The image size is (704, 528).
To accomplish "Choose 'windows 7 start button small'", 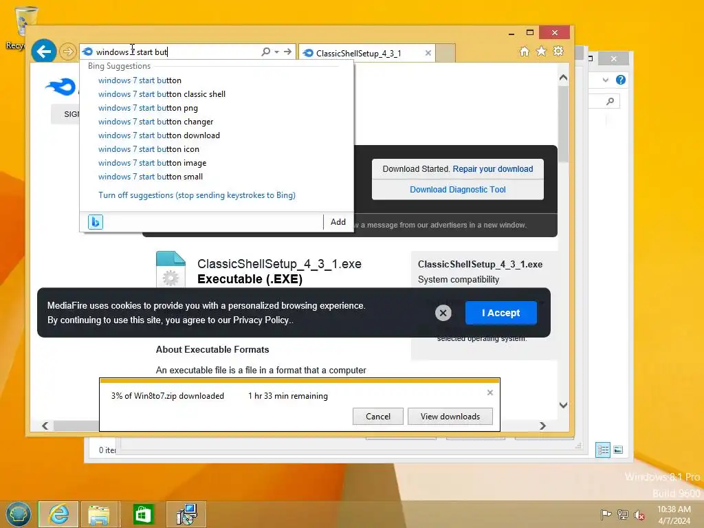I will [151, 177].
